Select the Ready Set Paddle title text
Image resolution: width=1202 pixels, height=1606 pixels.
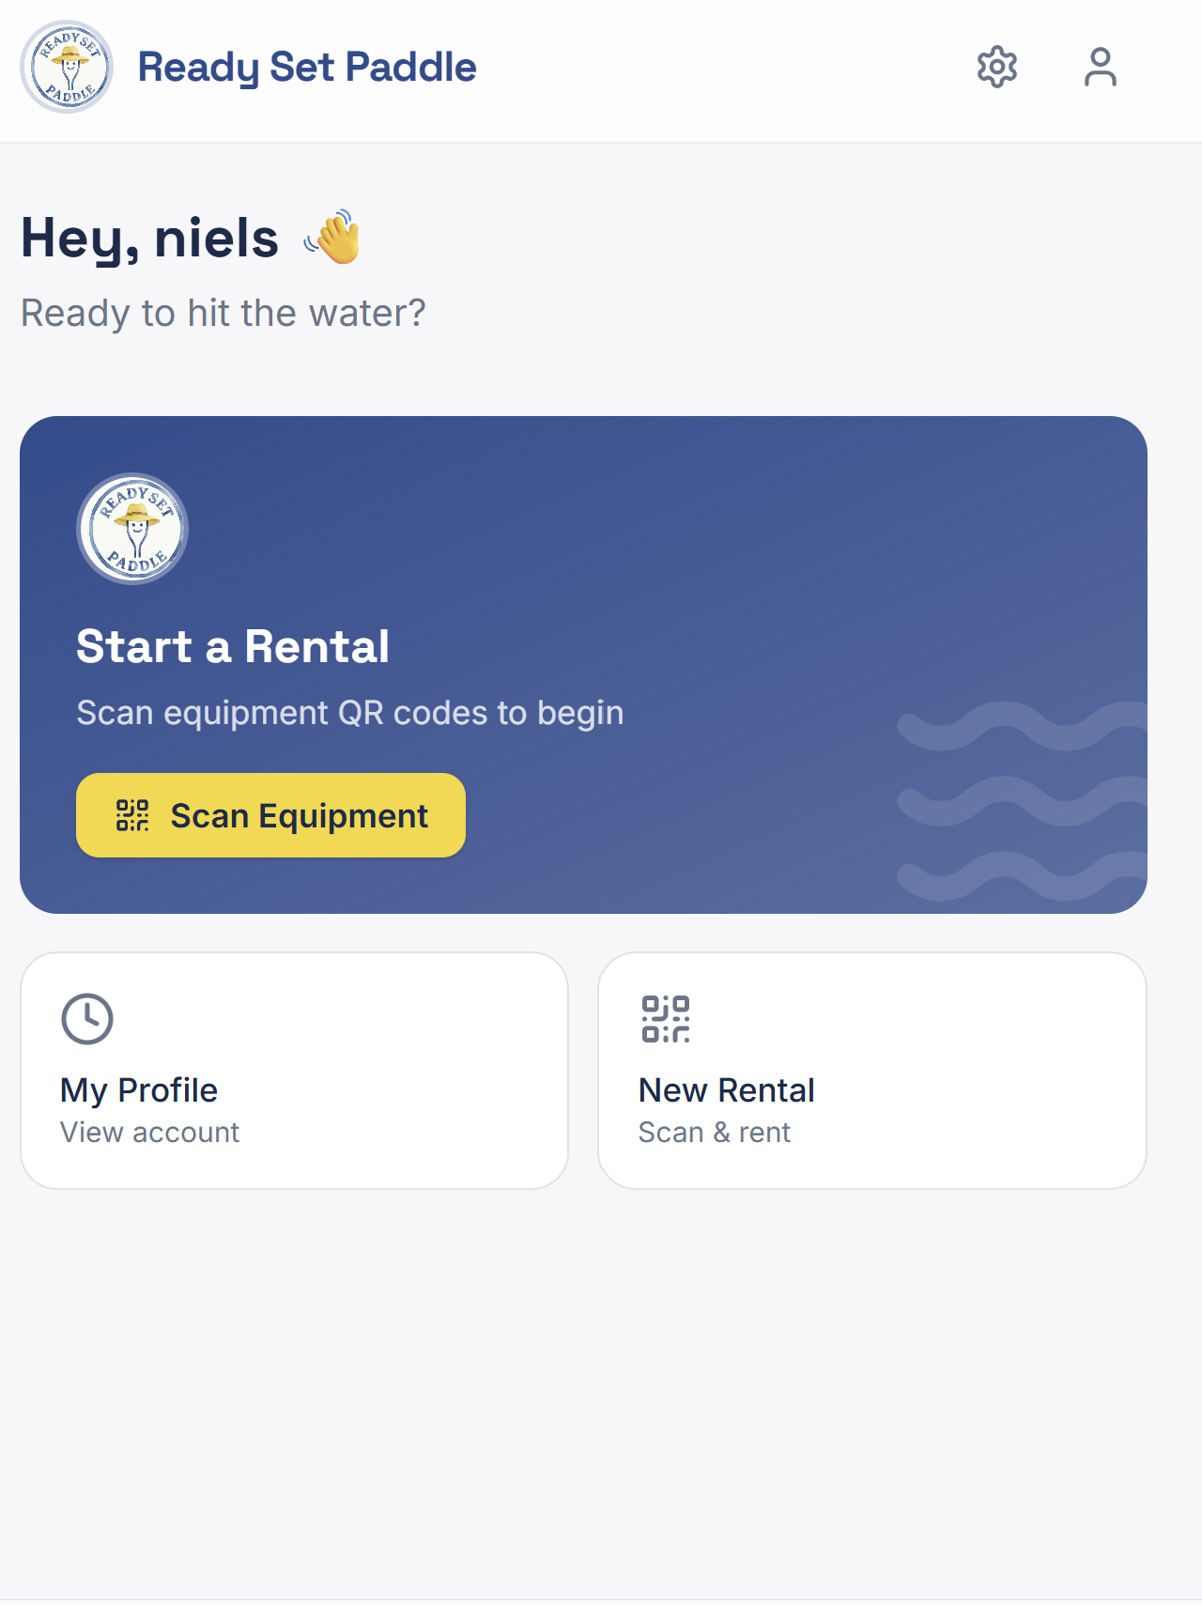click(305, 66)
